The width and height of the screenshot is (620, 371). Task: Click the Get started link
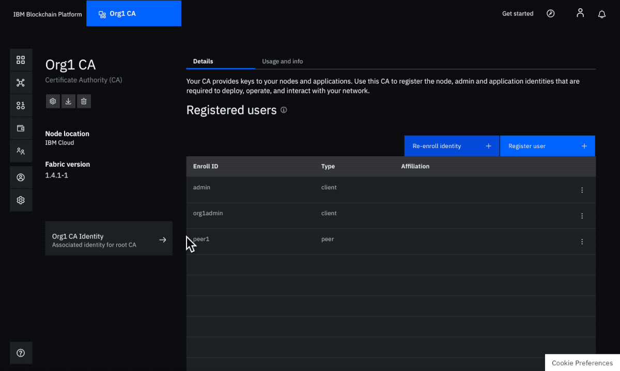pyautogui.click(x=518, y=14)
